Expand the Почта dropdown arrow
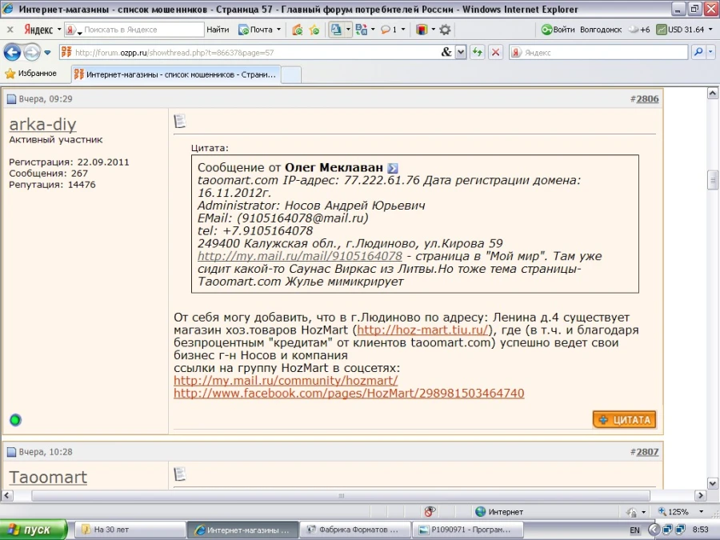 coord(278,30)
